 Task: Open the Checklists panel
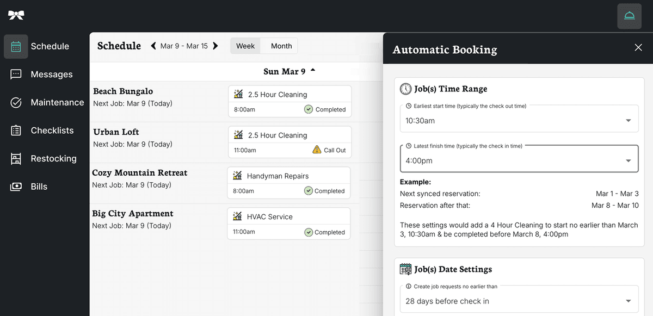(16, 130)
